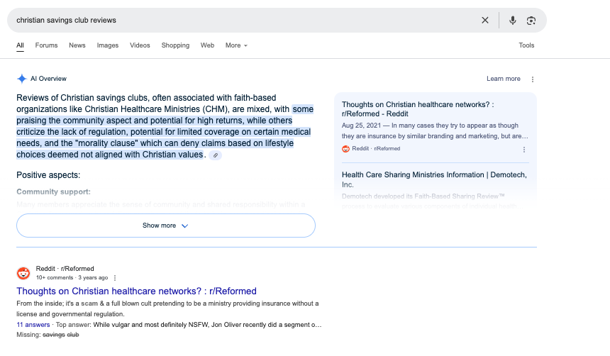Click the 'AI Overview' label
The image size is (610, 356).
(49, 79)
